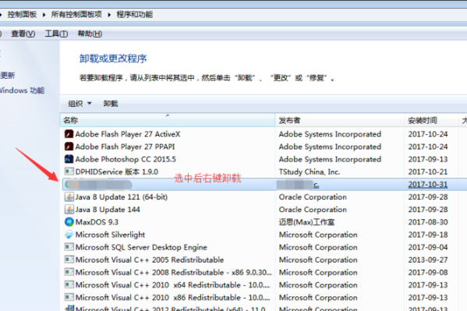Image resolution: width=467 pixels, height=311 pixels.
Task: Open the 组织 dropdown
Action: pyautogui.click(x=80, y=104)
